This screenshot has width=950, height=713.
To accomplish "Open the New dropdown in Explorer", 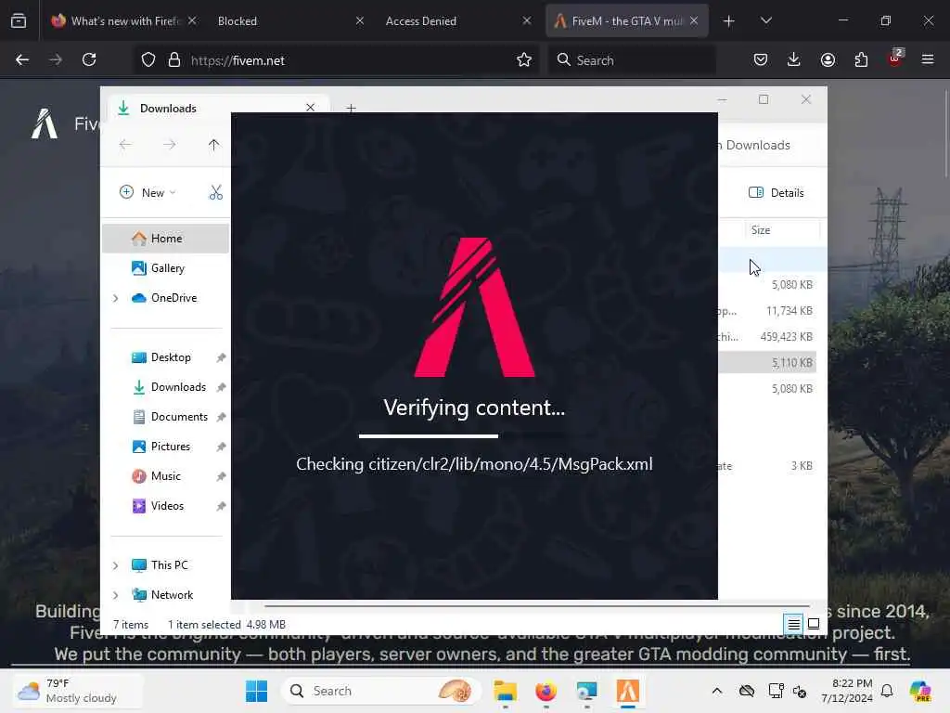I will click(x=148, y=192).
